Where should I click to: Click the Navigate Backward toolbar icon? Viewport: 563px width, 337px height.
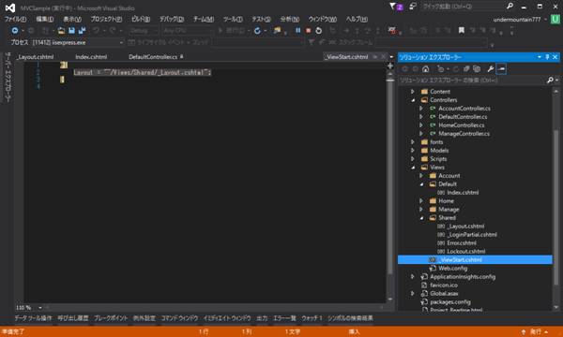15,31
